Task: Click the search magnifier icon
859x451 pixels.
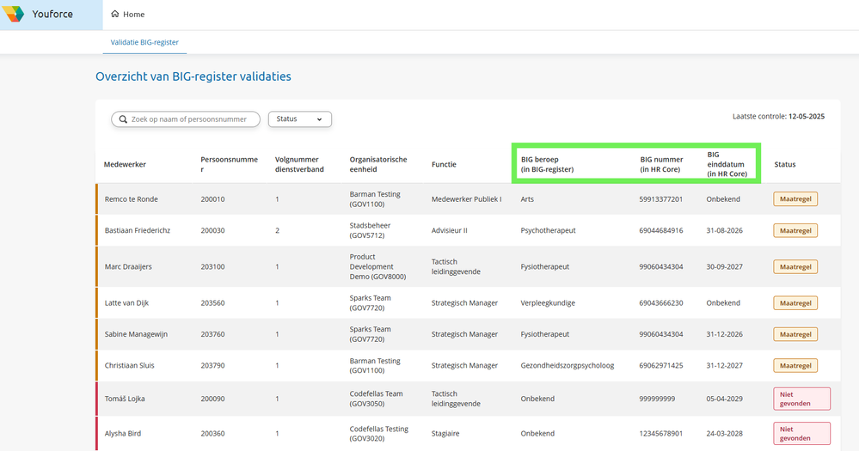Action: [x=123, y=119]
